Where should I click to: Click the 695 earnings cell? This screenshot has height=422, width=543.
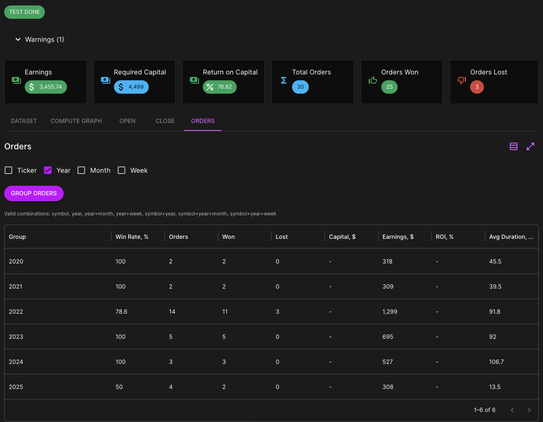click(405, 337)
